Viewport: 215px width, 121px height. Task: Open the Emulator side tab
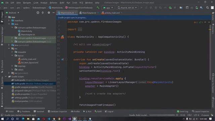(213, 102)
